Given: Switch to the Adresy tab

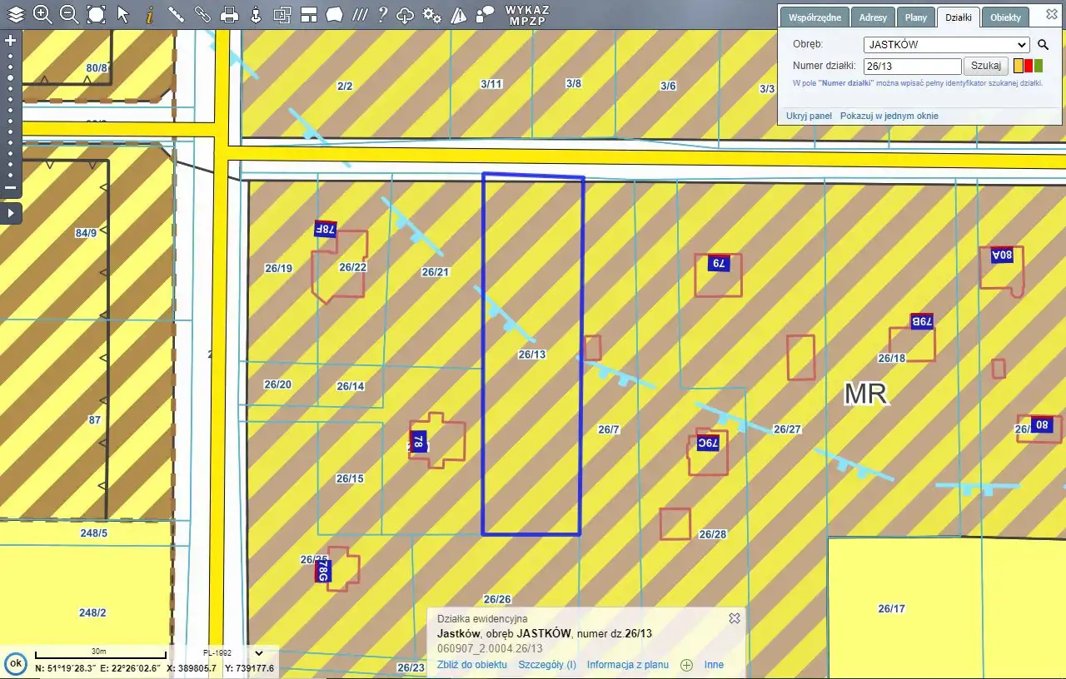Looking at the screenshot, I should pos(873,17).
